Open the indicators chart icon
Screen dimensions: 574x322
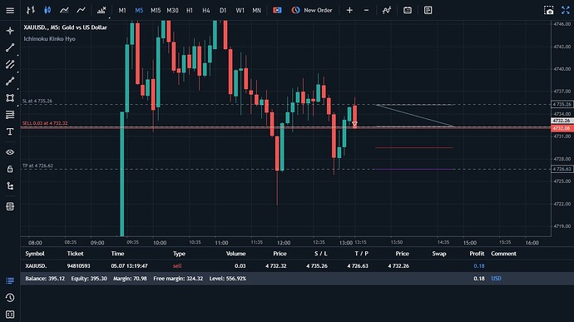[101, 10]
